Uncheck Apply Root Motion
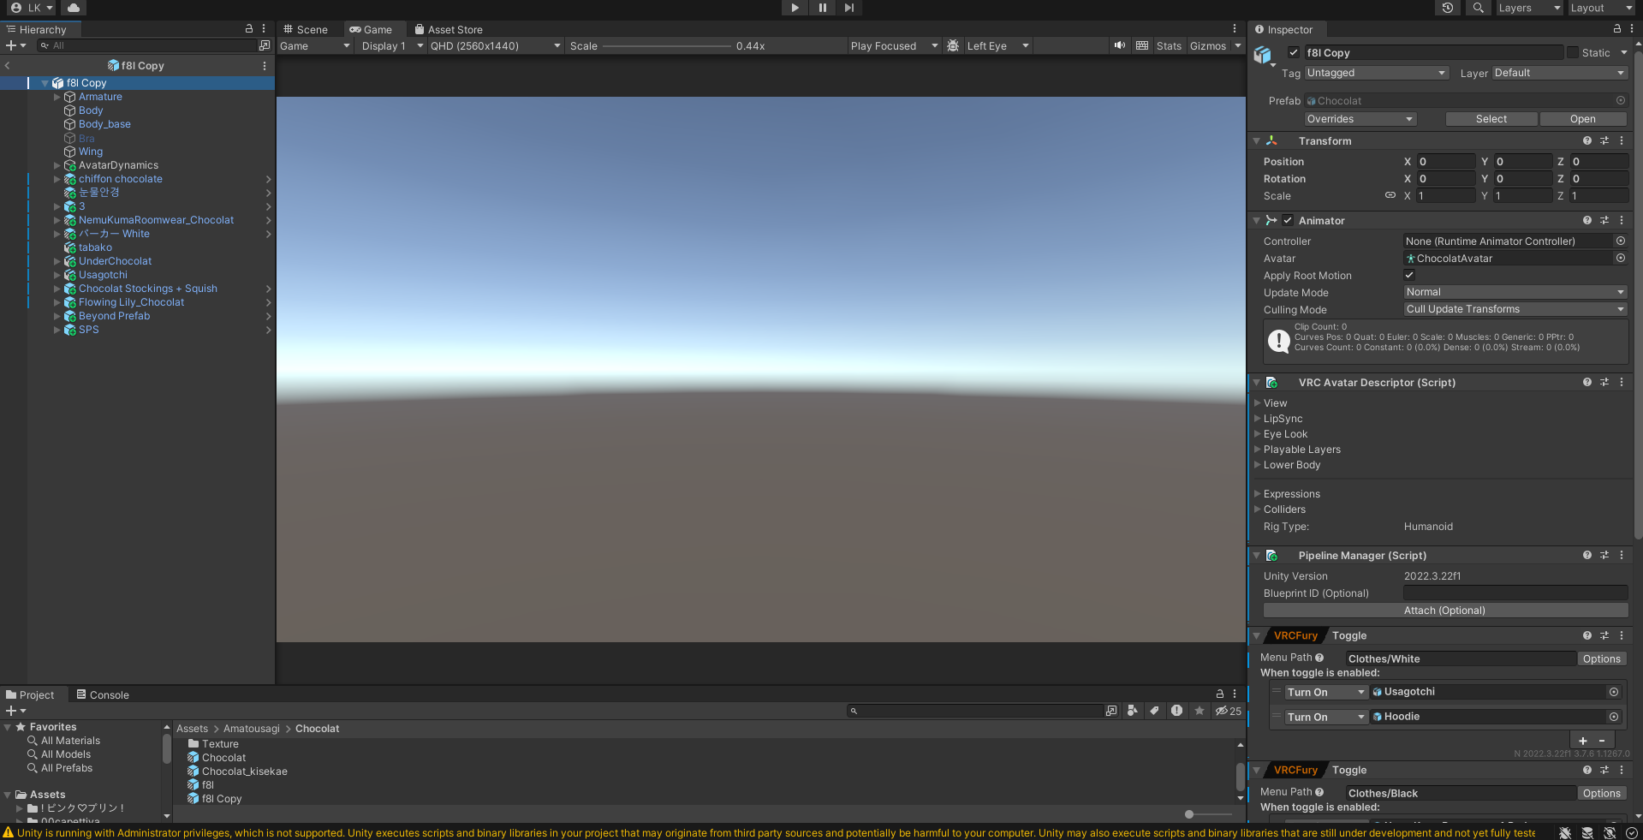The height and width of the screenshot is (840, 1643). point(1409,275)
